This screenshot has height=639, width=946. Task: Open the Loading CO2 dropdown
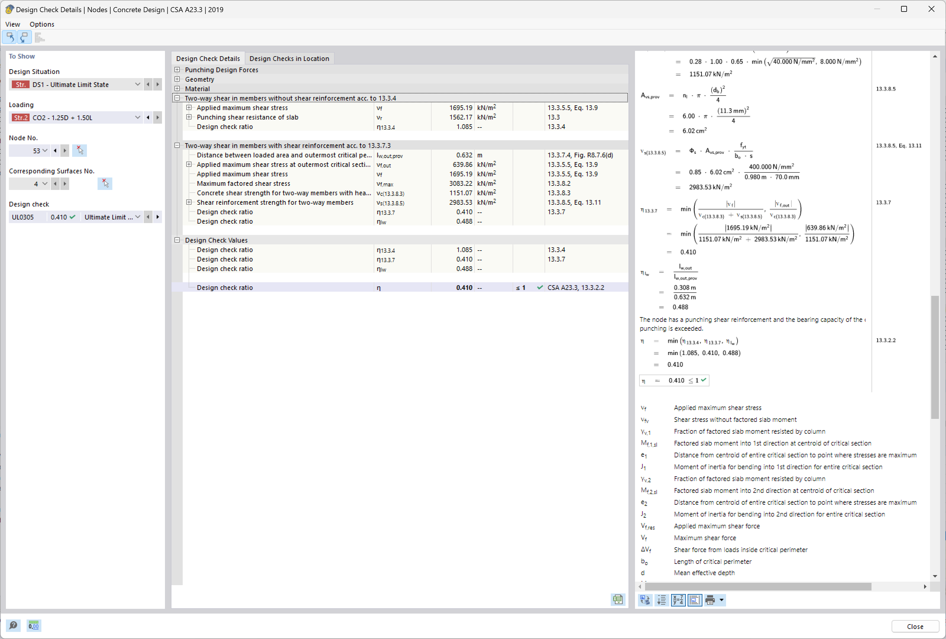click(x=137, y=118)
